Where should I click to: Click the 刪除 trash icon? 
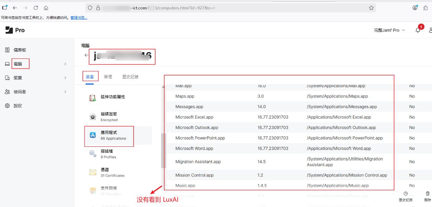click(427, 194)
